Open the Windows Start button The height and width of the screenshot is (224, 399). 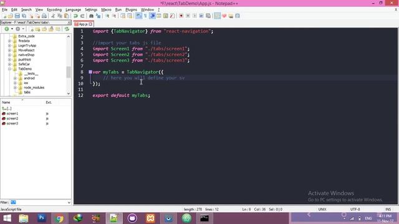pyautogui.click(x=7, y=218)
